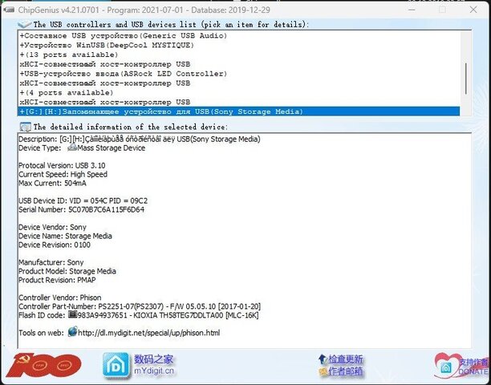
Task: Click the 检查更新 check update link
Action: click(346, 359)
